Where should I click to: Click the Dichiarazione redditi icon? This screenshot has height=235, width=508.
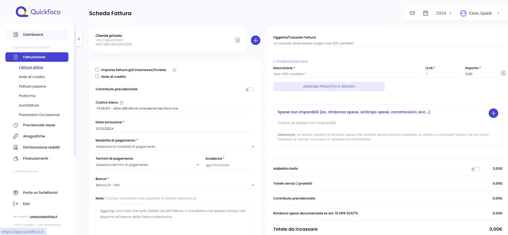pos(16,147)
